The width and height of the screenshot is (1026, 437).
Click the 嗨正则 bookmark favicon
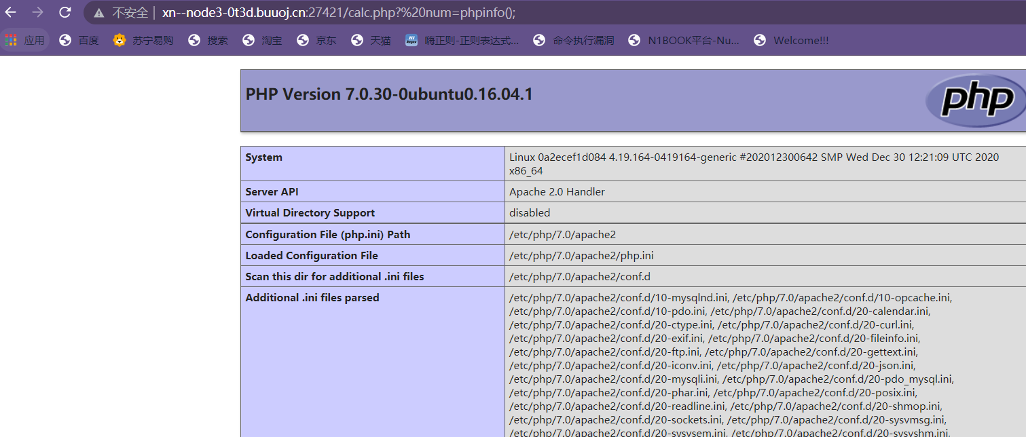(411, 41)
